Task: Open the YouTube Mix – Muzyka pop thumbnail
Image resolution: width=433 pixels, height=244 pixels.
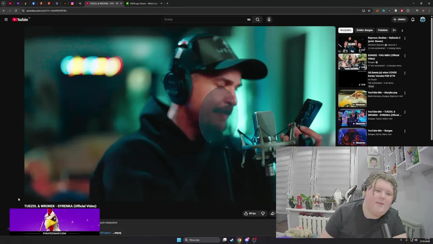Action: pos(352,99)
